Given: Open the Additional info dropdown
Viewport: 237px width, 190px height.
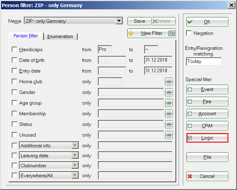Looking at the screenshot, I should point(75,146).
